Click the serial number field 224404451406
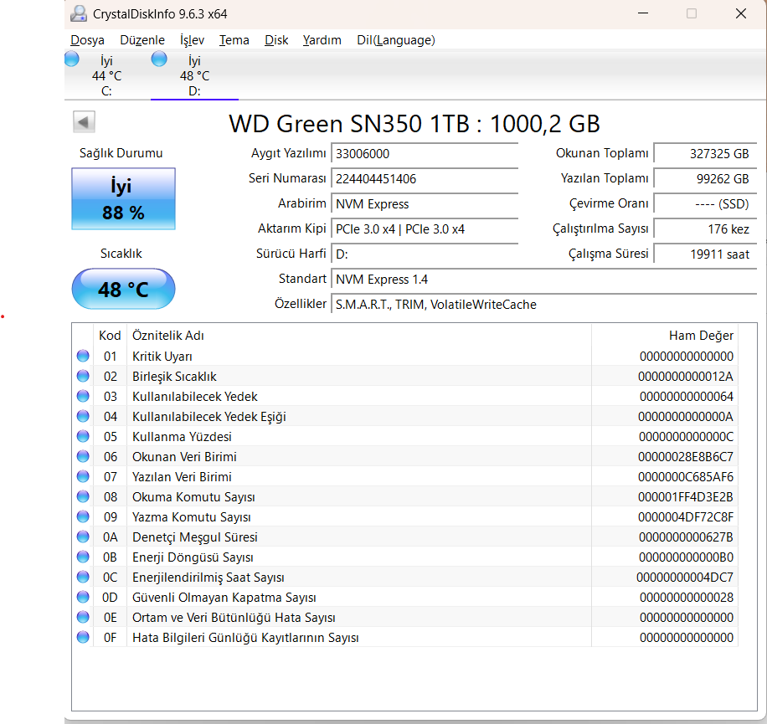The image size is (767, 724). pos(425,178)
